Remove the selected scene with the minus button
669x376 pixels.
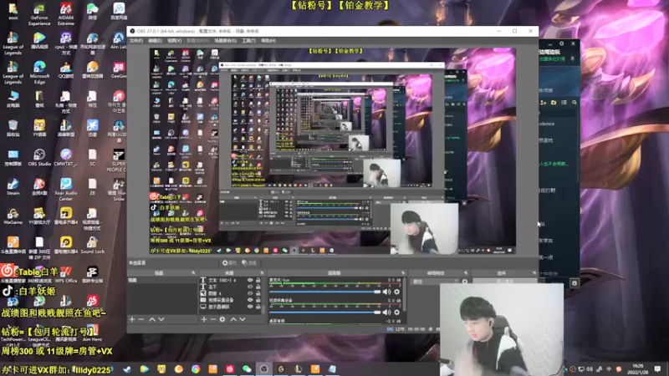[141, 319]
